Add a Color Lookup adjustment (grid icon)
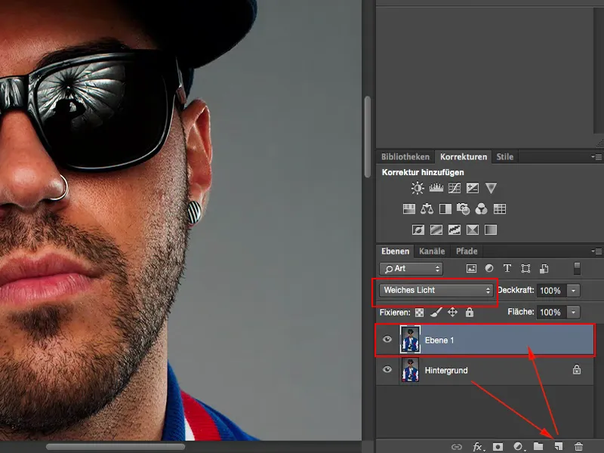 (x=500, y=209)
